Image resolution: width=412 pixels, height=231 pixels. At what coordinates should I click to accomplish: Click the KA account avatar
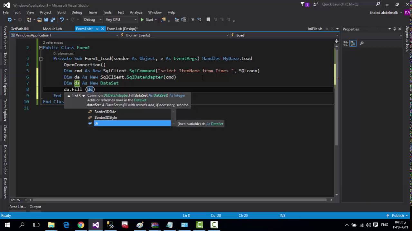pos(407,13)
